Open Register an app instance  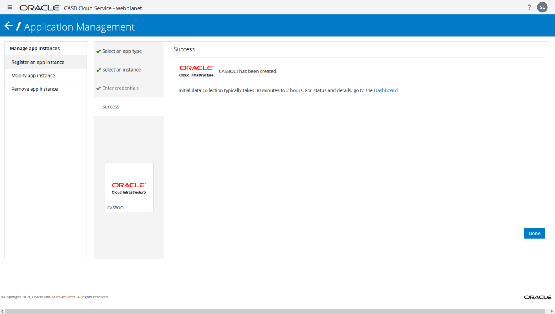coord(46,62)
